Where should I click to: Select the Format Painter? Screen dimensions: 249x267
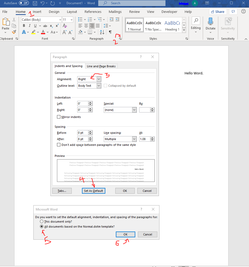coord(14,32)
